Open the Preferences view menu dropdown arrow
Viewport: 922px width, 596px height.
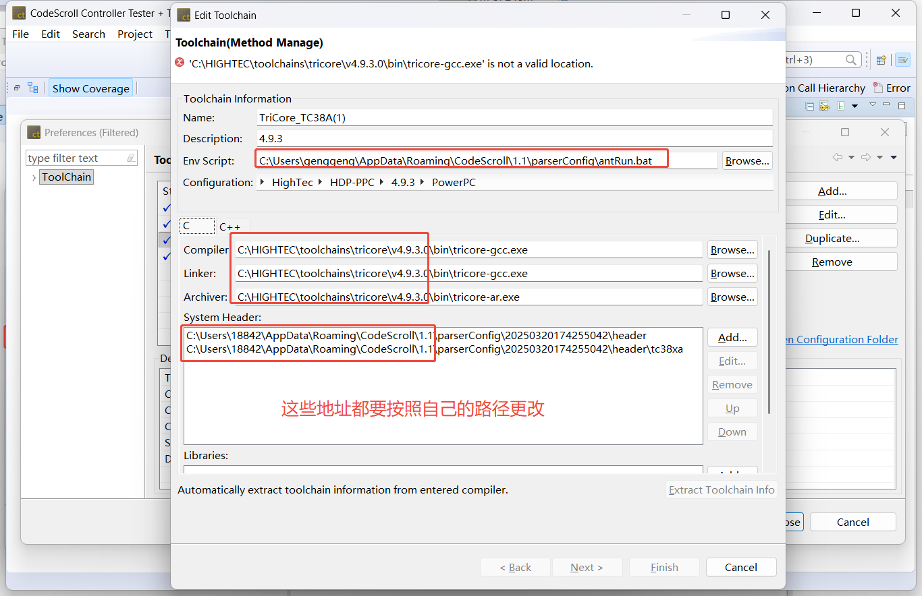(894, 157)
